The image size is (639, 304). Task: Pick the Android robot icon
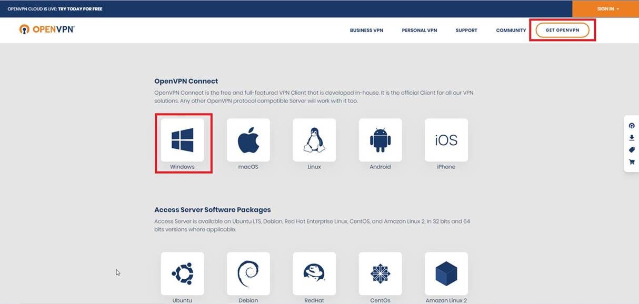380,140
